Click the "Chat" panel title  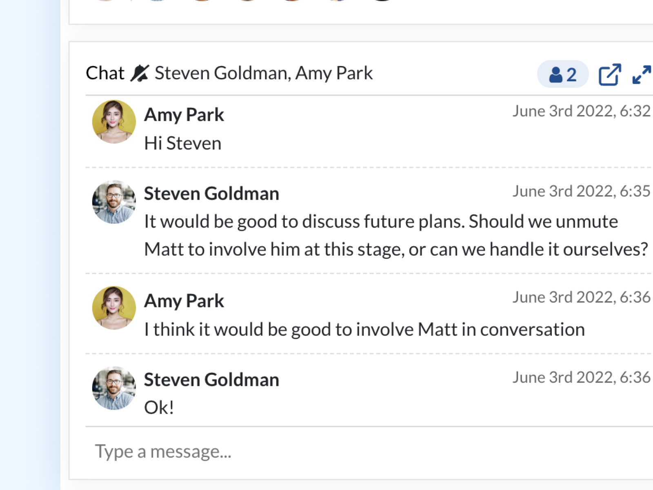(x=105, y=73)
